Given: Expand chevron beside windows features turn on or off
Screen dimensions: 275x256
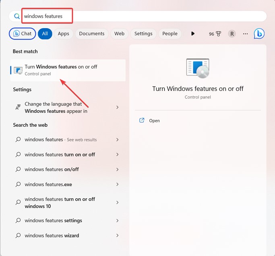Looking at the screenshot, I should click(x=118, y=155).
